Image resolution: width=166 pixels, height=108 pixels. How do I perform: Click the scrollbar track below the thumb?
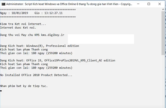163,78
